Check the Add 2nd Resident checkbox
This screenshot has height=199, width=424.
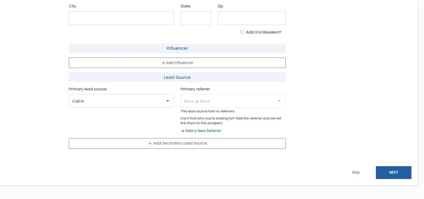point(242,32)
